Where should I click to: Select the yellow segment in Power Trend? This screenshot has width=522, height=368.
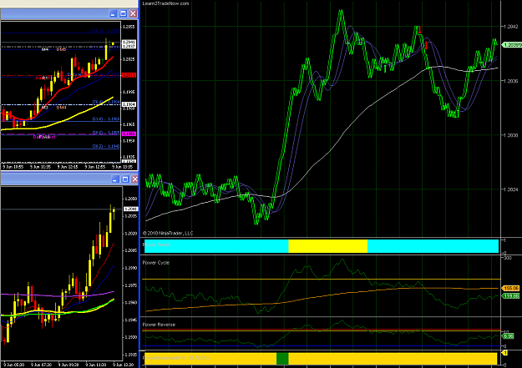328,246
